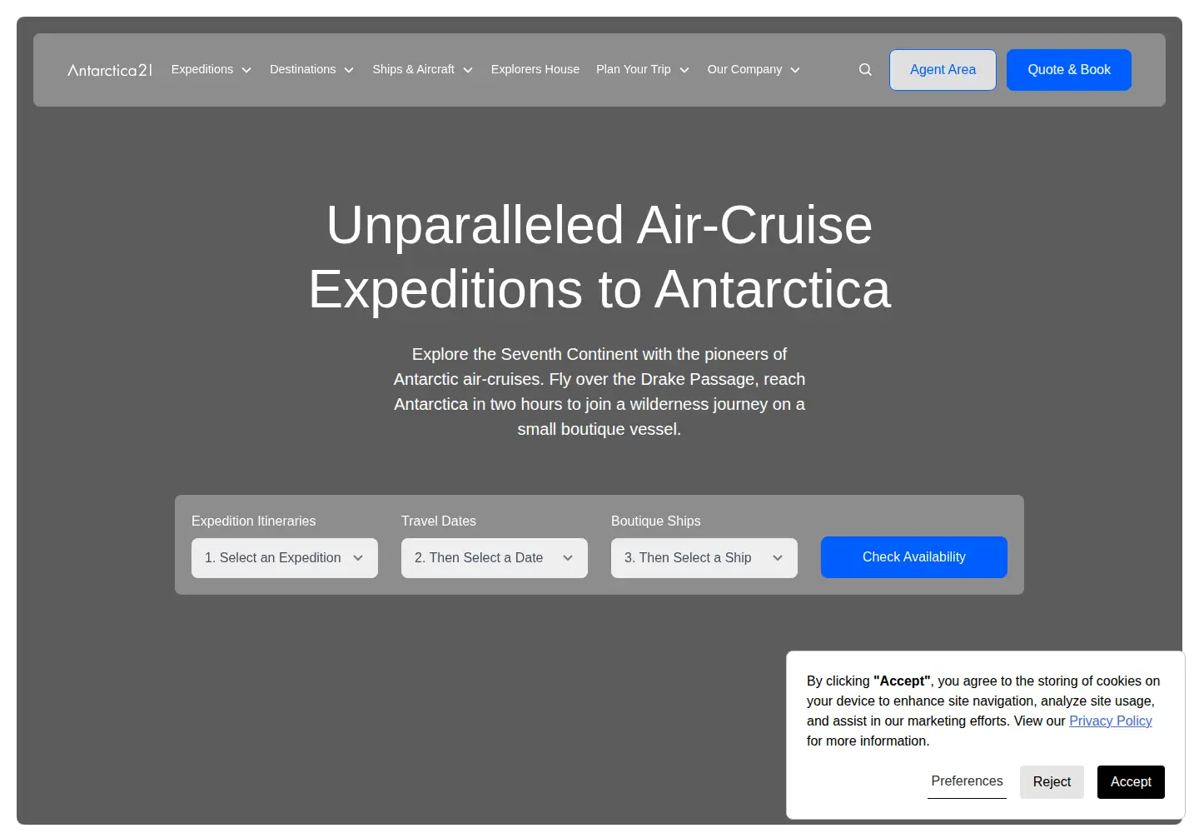The height and width of the screenshot is (833, 1199).
Task: Open the Privacy Policy link
Action: 1111,721
